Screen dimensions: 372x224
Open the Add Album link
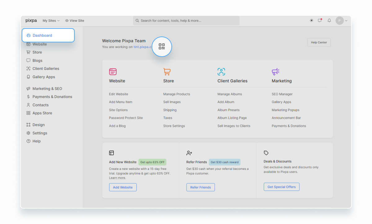226,102
